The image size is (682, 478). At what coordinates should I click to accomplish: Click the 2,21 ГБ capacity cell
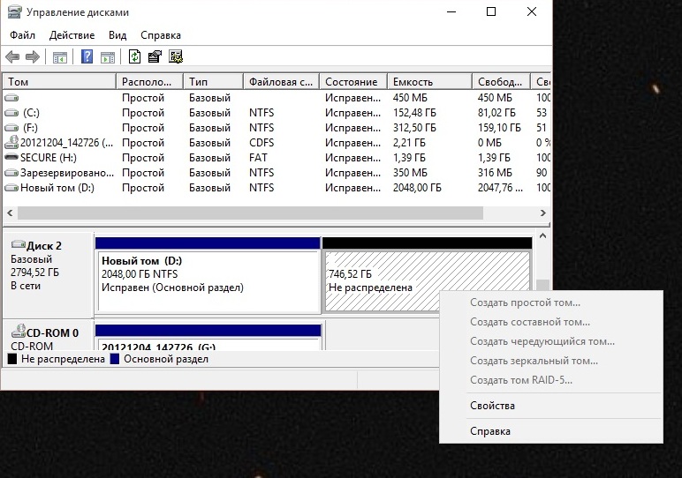tap(409, 143)
